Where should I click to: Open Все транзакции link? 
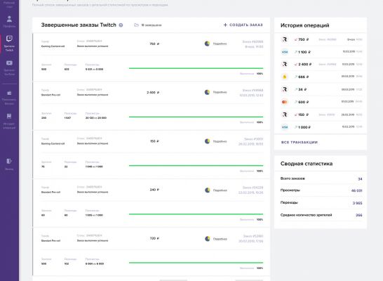click(300, 143)
